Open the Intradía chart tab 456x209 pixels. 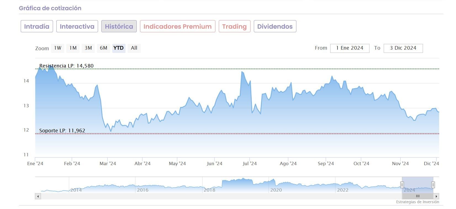(x=37, y=26)
